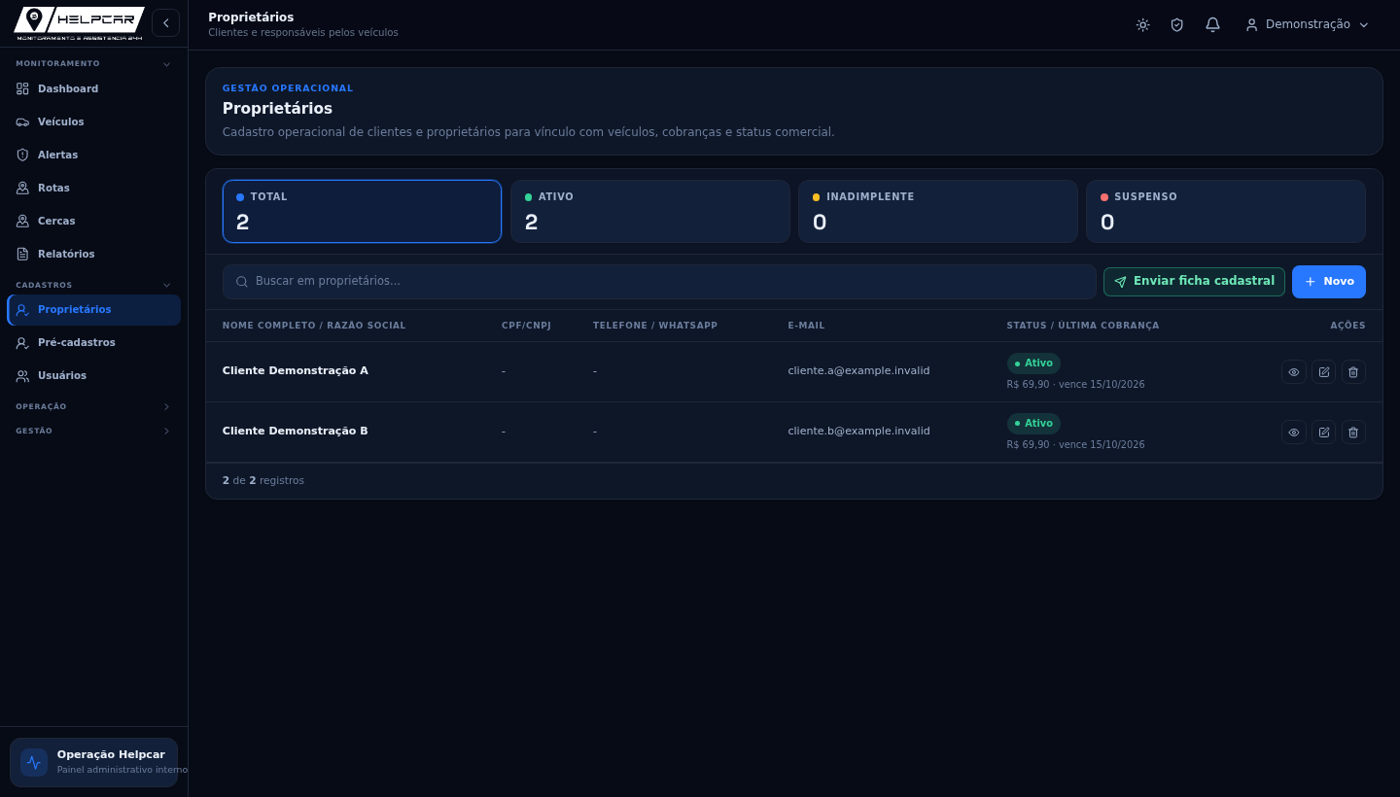Edit Cliente Demonstração A with pencil icon
This screenshot has height=797, width=1400.
[x=1323, y=372]
